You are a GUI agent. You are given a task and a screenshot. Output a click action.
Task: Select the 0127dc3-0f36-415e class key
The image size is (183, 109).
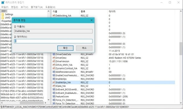[22, 91]
